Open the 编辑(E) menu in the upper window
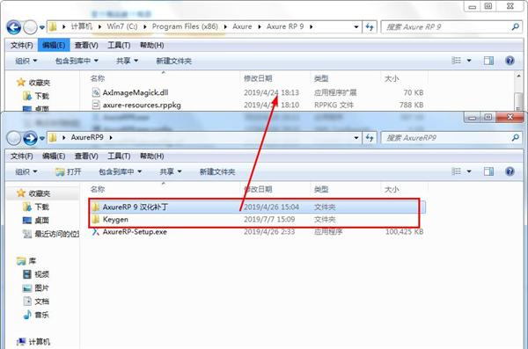The width and height of the screenshot is (528, 349). 54,45
